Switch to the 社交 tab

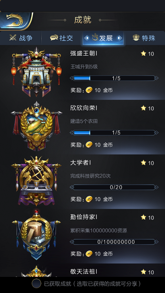tap(62, 38)
